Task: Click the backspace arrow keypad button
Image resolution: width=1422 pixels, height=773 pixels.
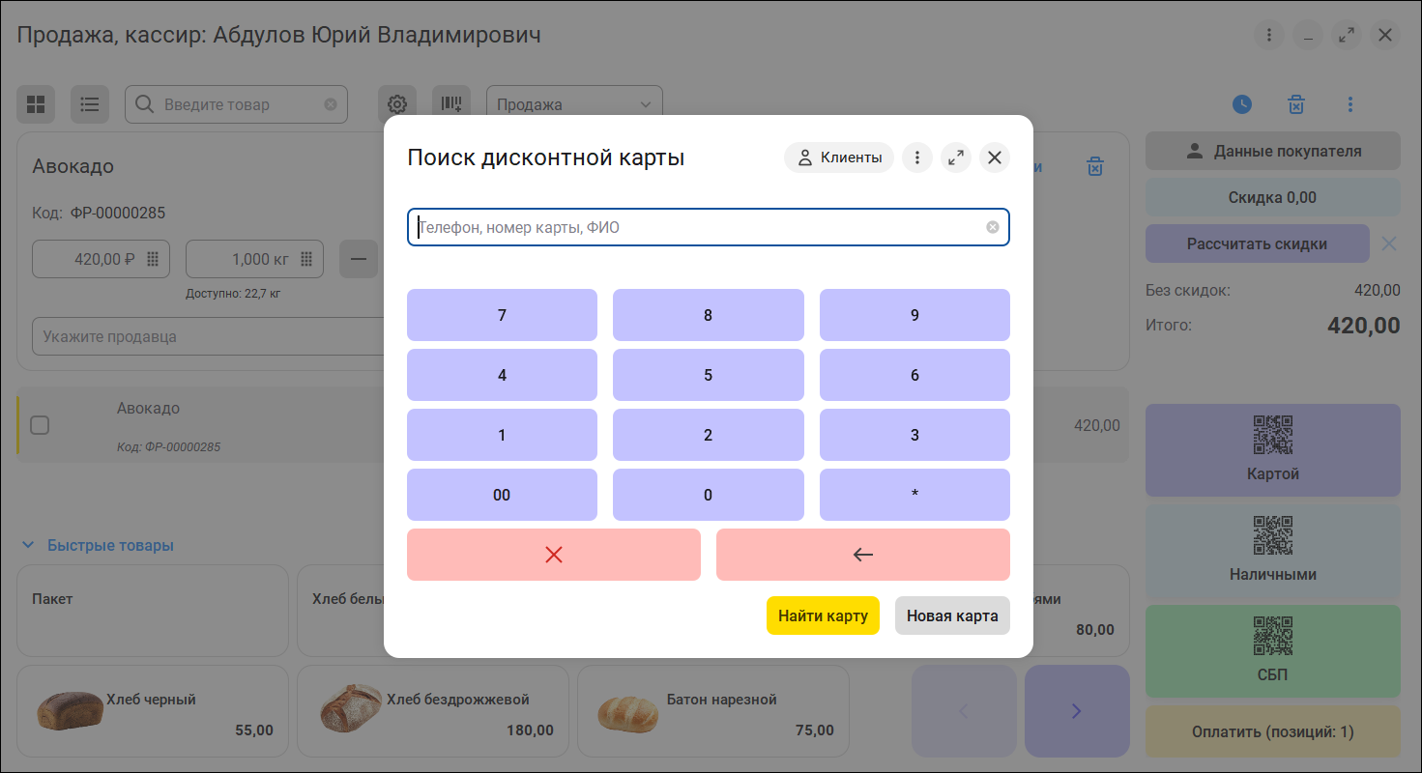Action: click(x=863, y=555)
